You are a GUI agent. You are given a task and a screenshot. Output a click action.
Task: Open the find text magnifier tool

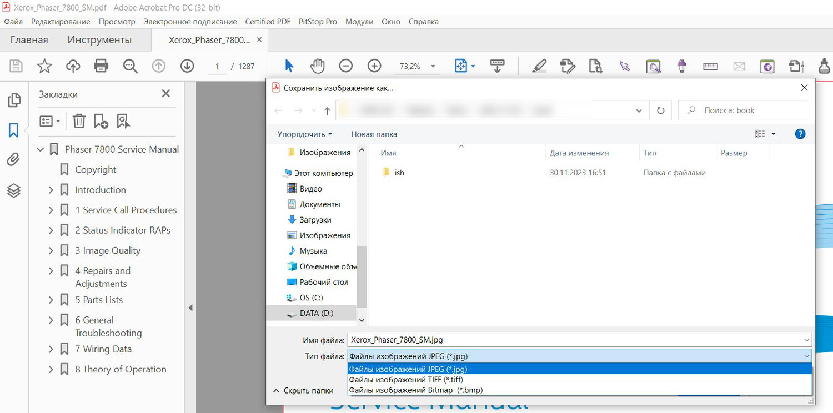pos(131,66)
